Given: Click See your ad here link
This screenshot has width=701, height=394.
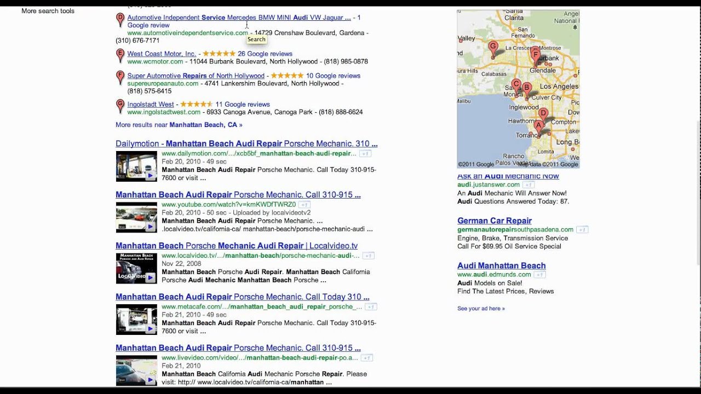Looking at the screenshot, I should coord(481,309).
